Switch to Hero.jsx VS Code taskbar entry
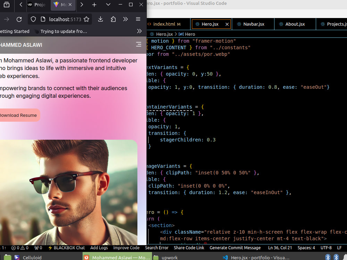 (256, 257)
